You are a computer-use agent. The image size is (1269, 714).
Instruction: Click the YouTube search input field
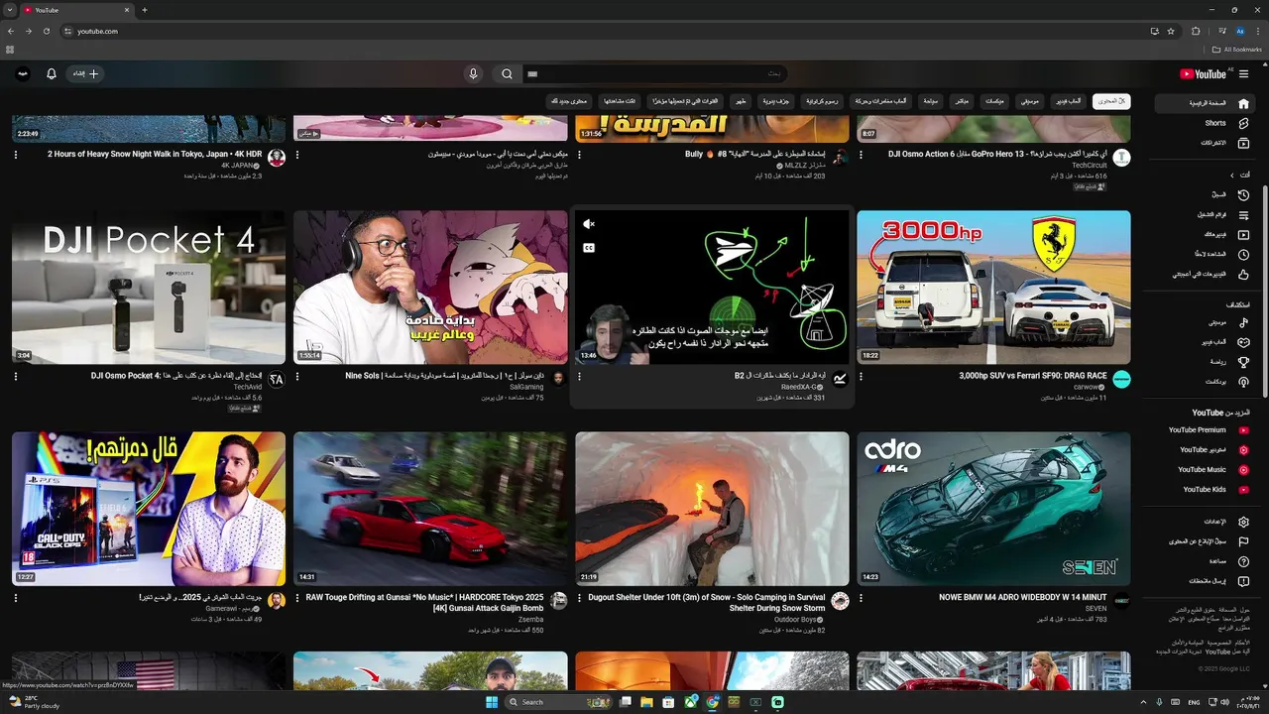pyautogui.click(x=656, y=73)
